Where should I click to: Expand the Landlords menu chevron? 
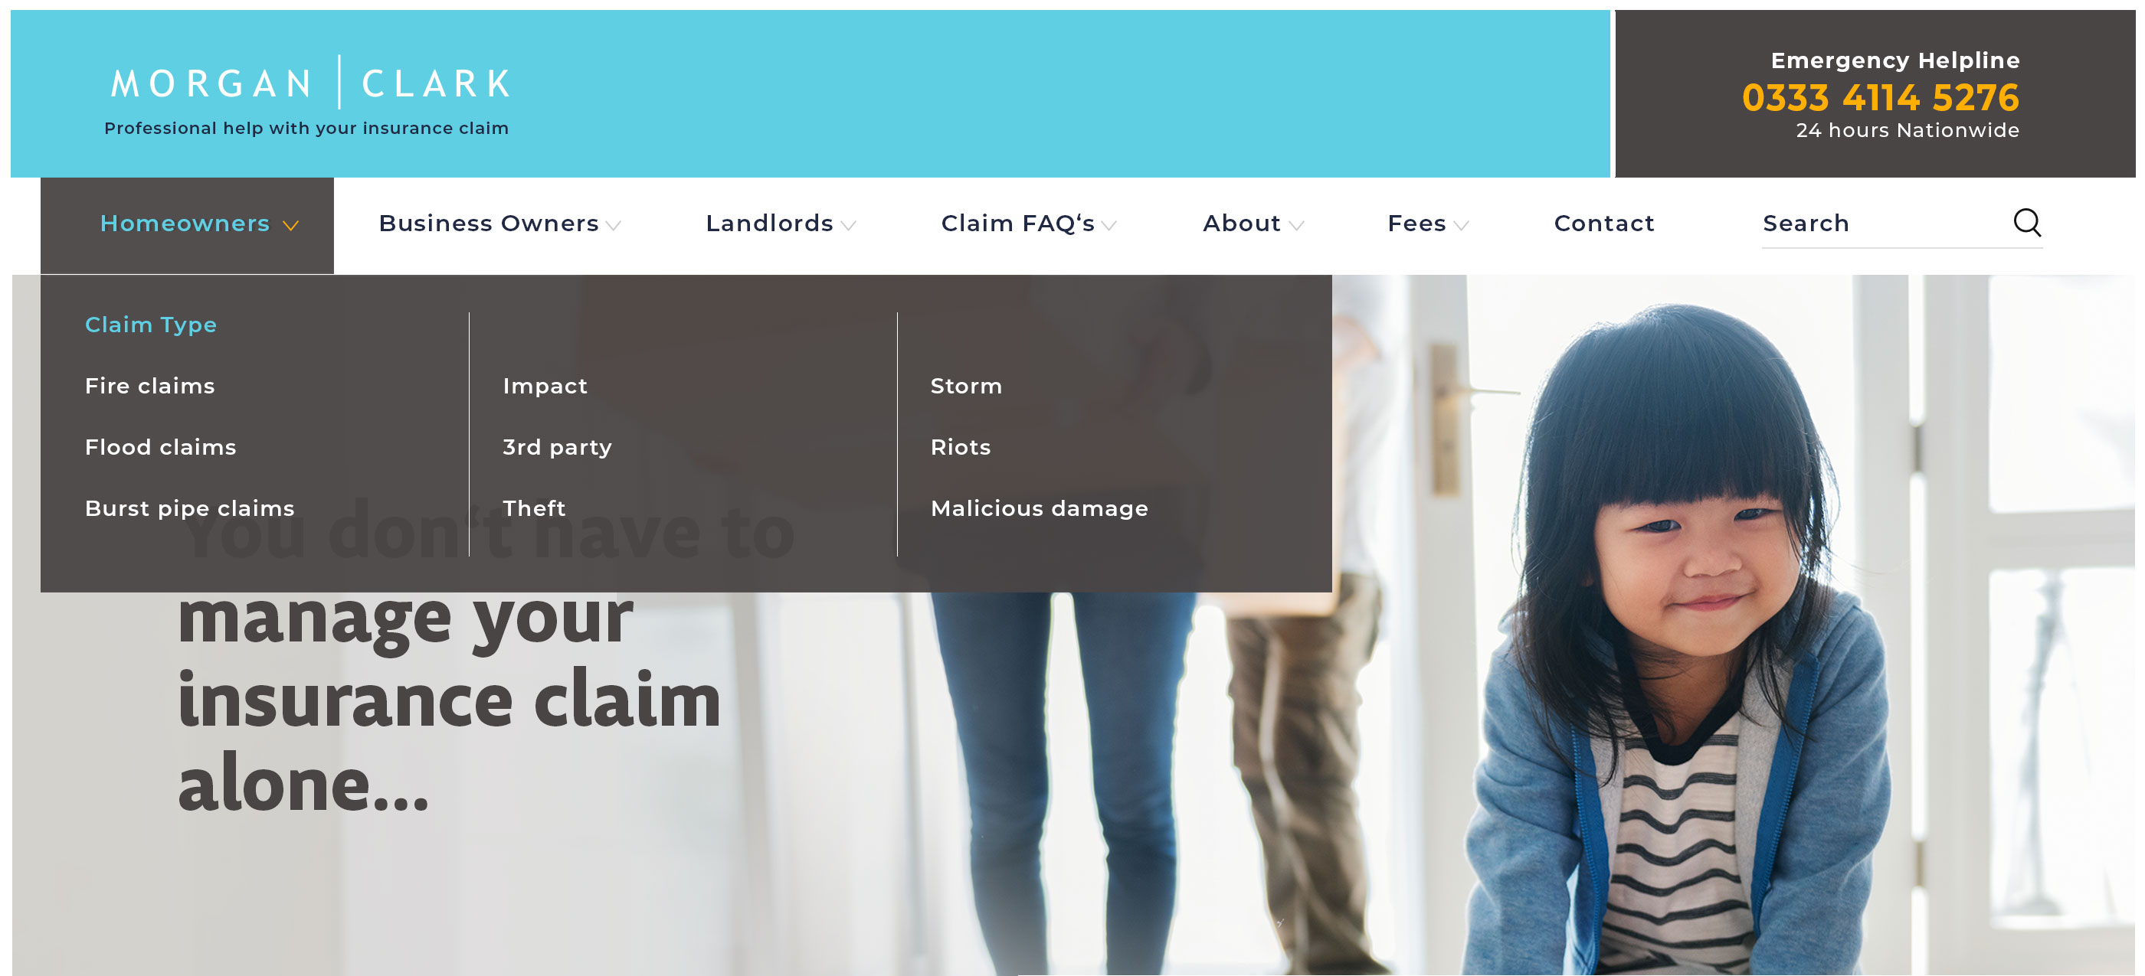[x=849, y=226]
